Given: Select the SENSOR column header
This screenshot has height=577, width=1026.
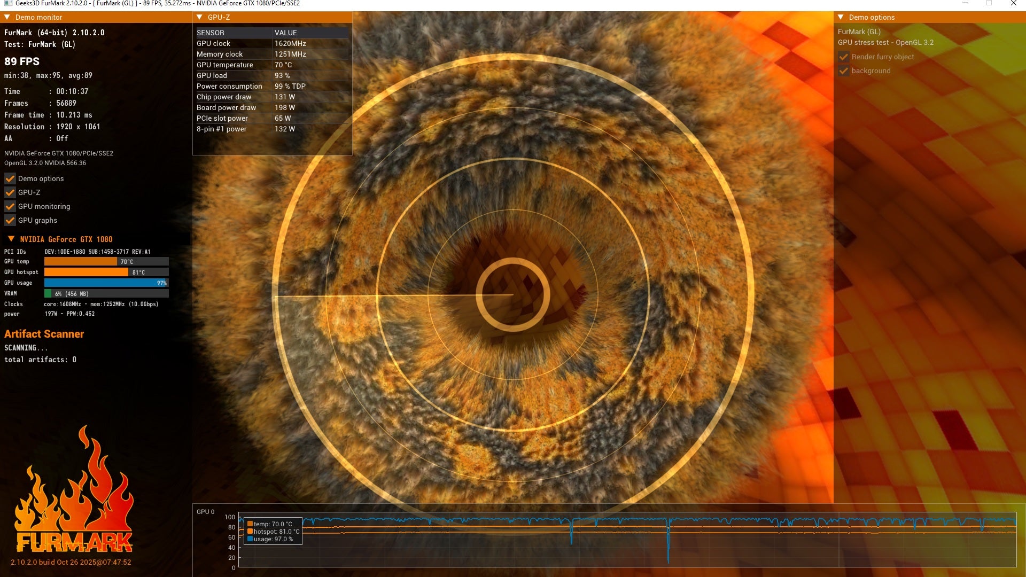Looking at the screenshot, I should click(211, 33).
